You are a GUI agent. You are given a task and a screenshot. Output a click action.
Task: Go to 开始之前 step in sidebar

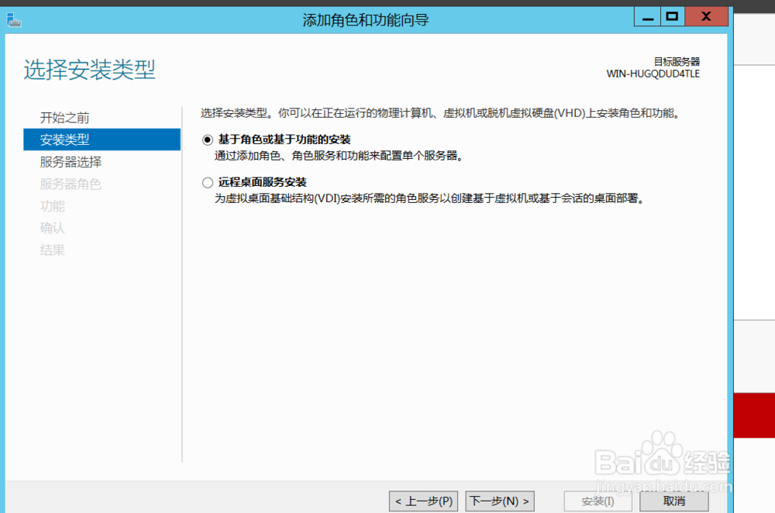click(65, 118)
